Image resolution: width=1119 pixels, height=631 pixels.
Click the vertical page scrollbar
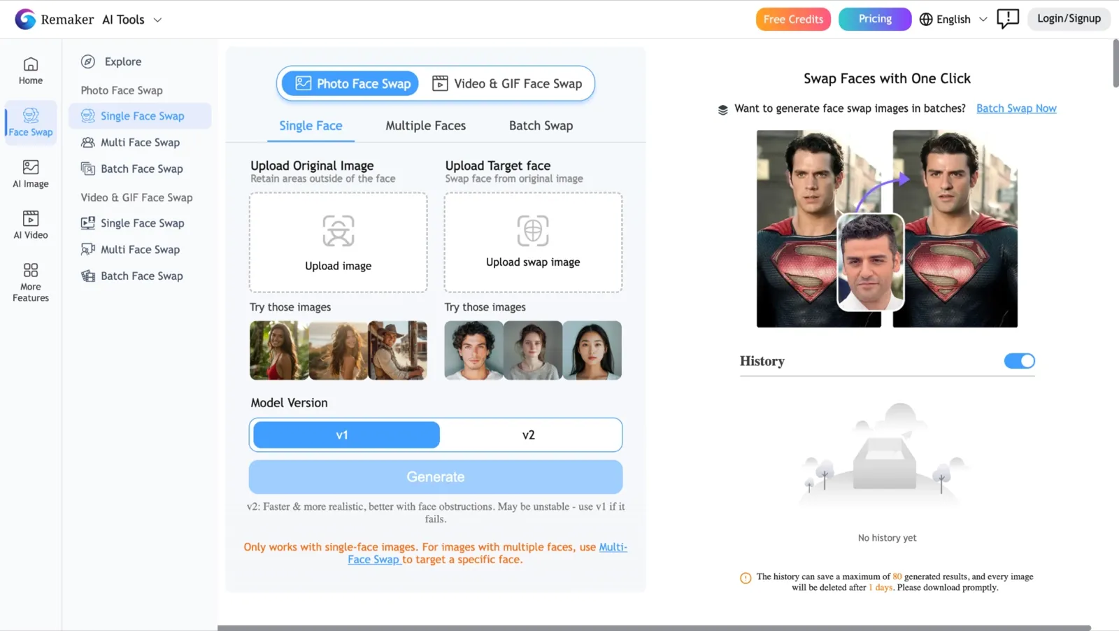pos(1116,63)
